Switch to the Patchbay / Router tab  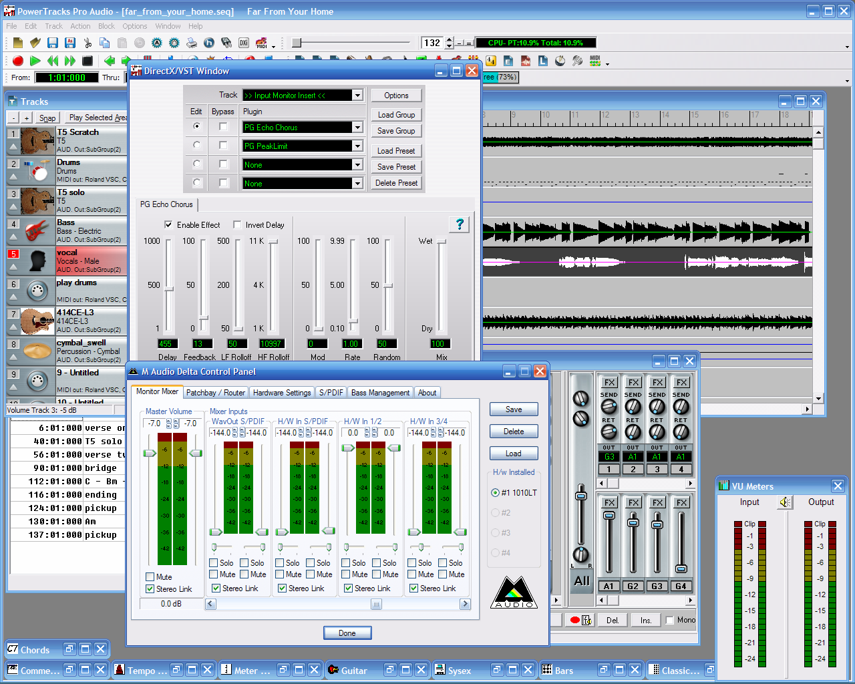click(215, 393)
